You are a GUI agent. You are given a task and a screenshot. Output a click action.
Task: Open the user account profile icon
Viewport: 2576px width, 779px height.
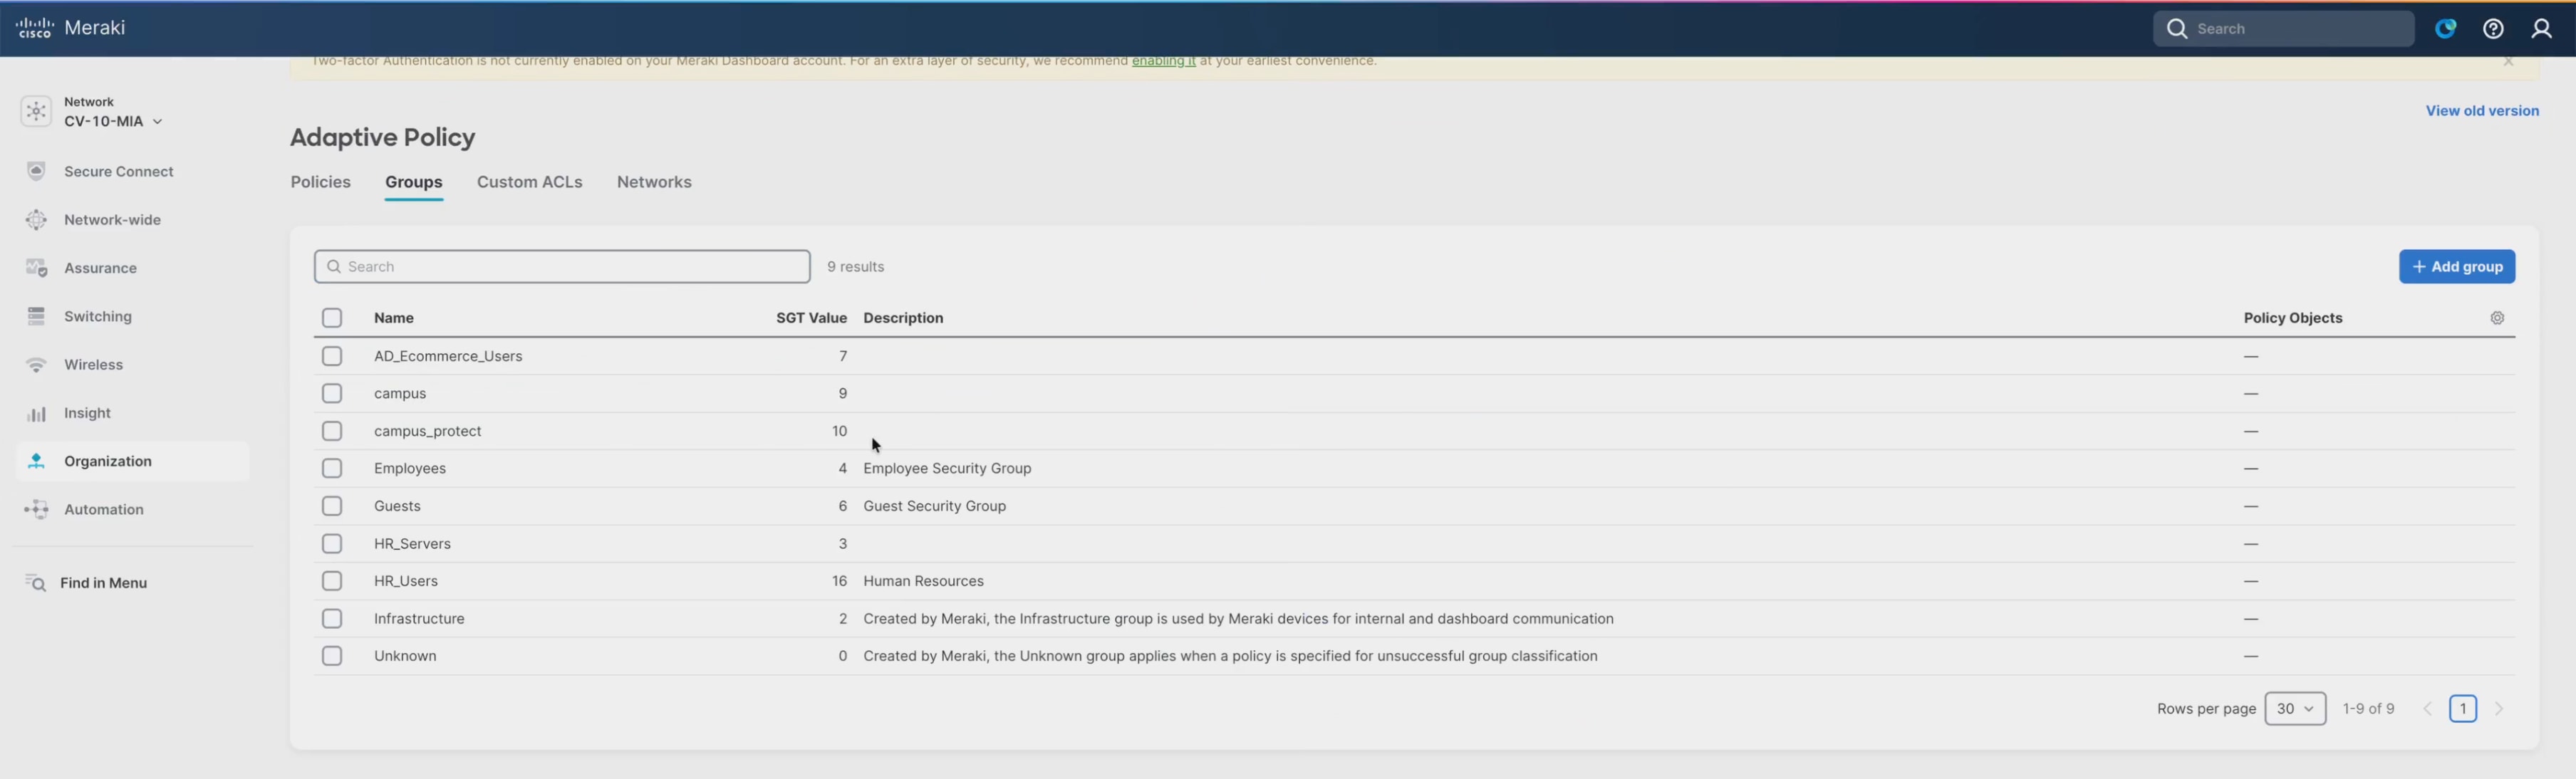coord(2541,29)
